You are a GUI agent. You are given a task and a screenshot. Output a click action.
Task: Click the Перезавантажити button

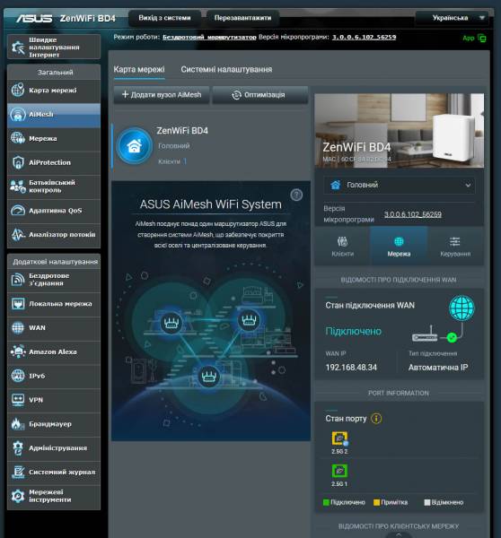[242, 18]
